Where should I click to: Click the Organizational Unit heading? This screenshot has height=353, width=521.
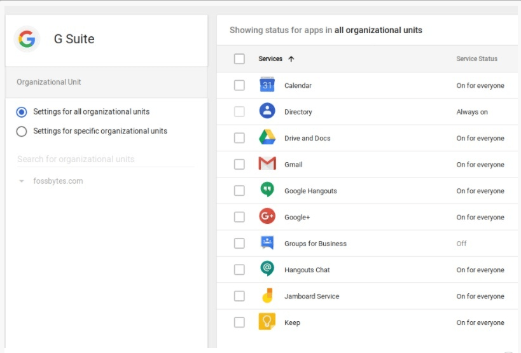click(49, 82)
